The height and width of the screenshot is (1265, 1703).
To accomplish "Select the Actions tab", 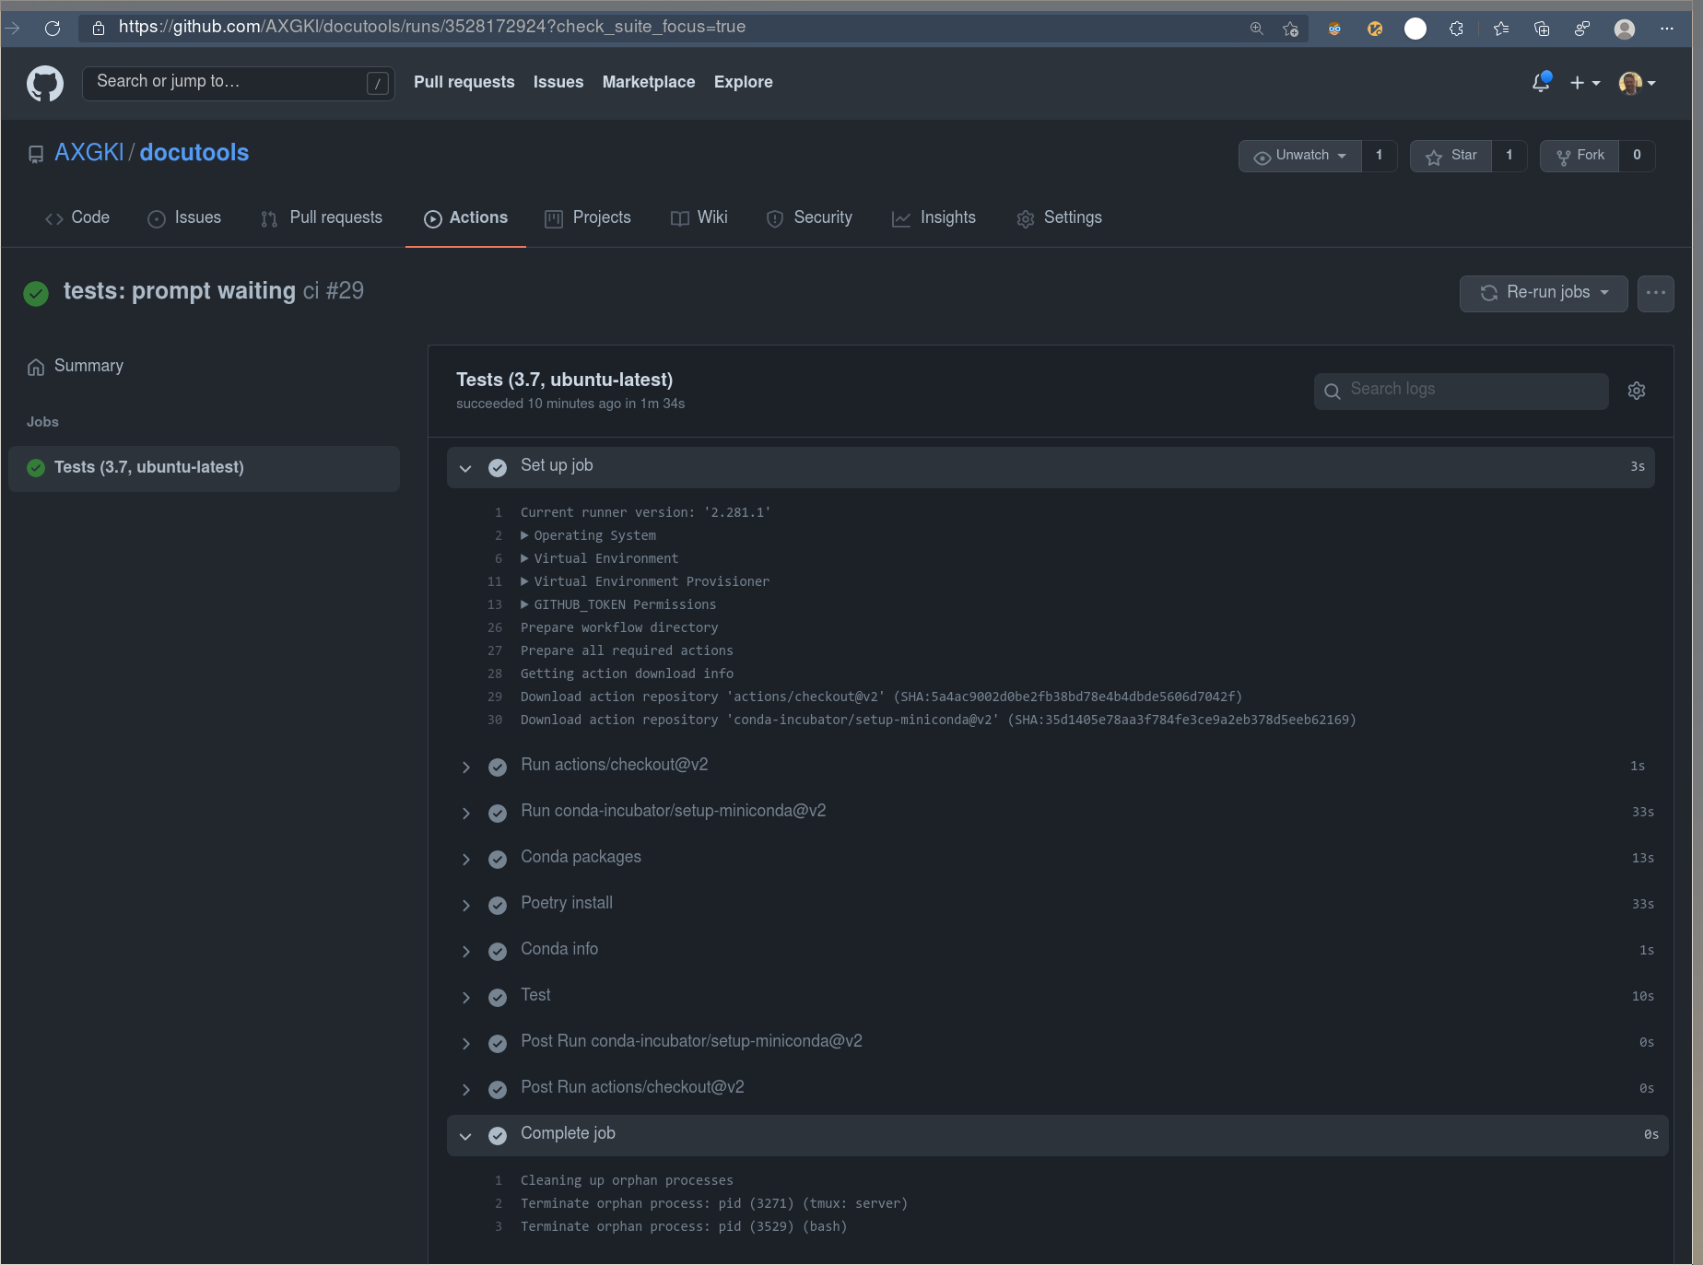I will coord(465,218).
